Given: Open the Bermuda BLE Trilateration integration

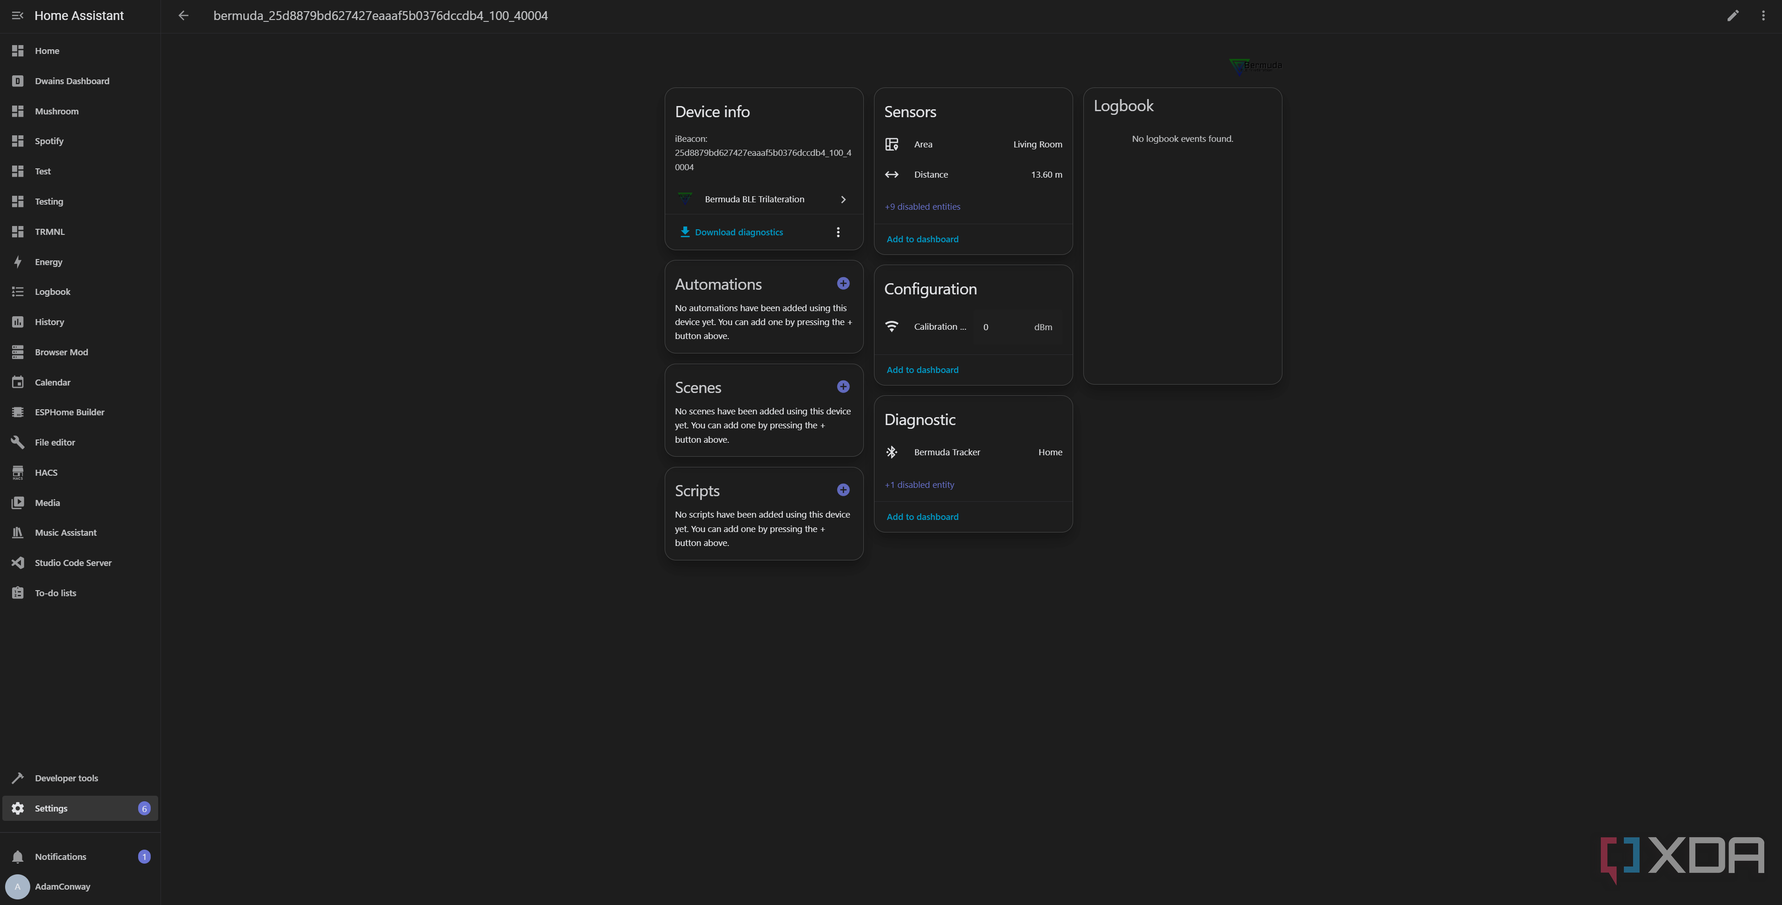Looking at the screenshot, I should point(764,199).
